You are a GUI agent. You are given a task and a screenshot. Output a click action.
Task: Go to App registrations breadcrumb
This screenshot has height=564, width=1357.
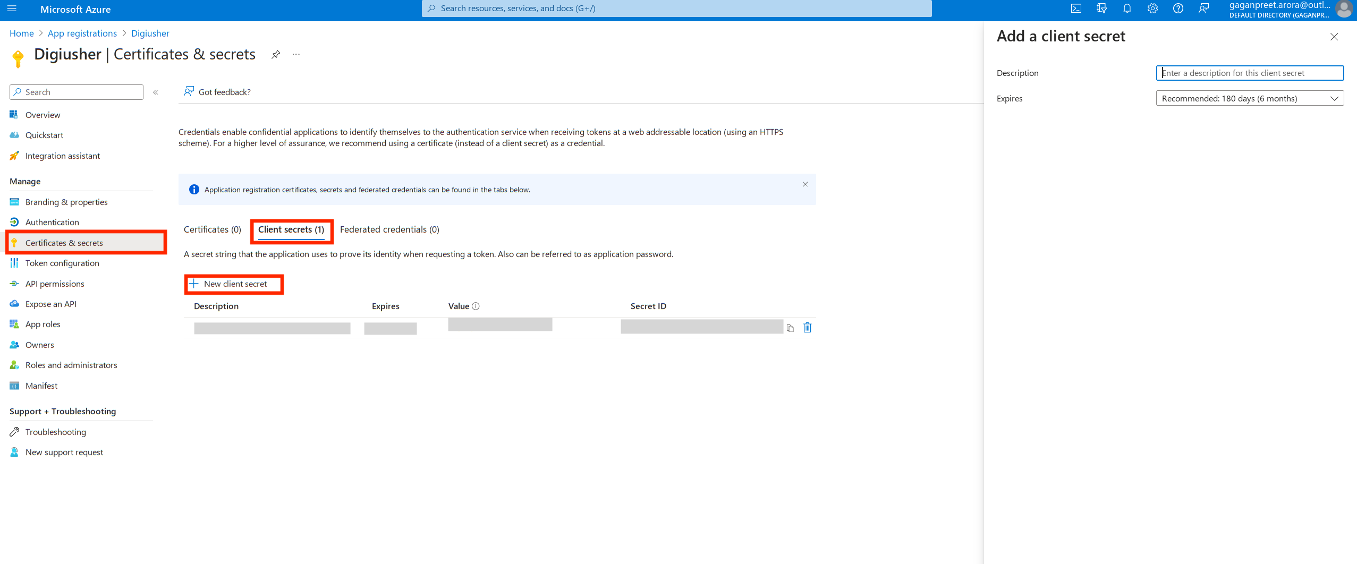tap(82, 33)
